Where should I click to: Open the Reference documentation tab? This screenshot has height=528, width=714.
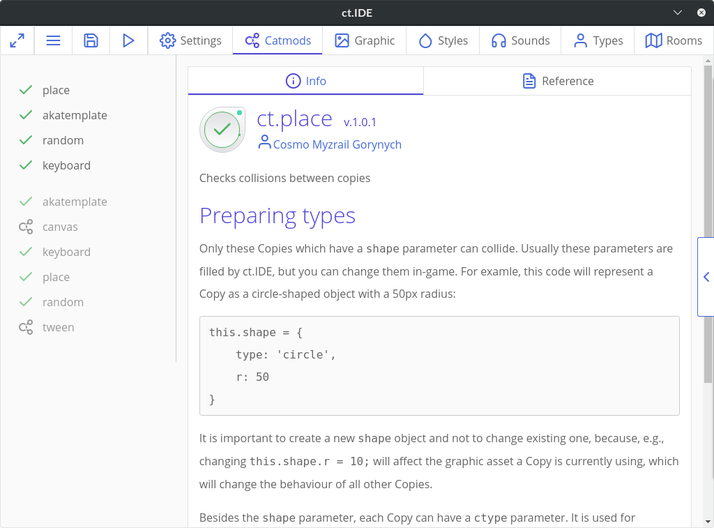click(557, 81)
